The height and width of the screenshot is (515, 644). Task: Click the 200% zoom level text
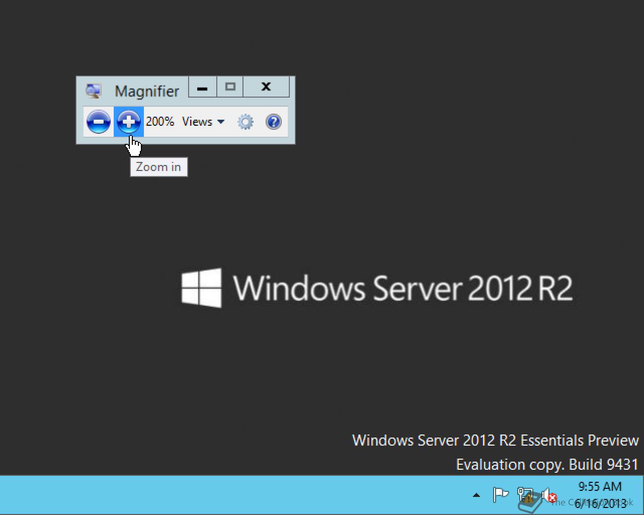[x=160, y=122]
